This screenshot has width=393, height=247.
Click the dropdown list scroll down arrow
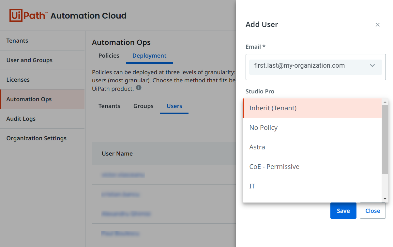click(x=385, y=199)
